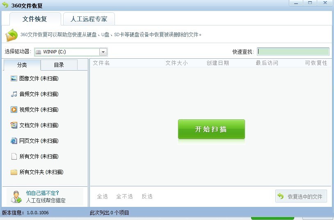This screenshot has height=220, width=334.
Task: Switch to the 文件恢复 tab
Action: pos(35,19)
